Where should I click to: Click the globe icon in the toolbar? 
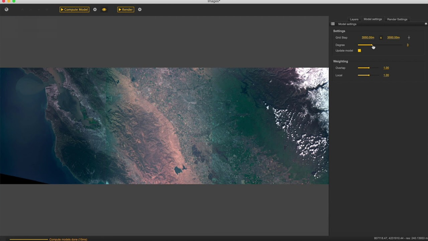pos(6,9)
